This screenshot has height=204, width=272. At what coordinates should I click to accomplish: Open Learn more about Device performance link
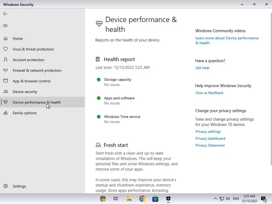227,40
